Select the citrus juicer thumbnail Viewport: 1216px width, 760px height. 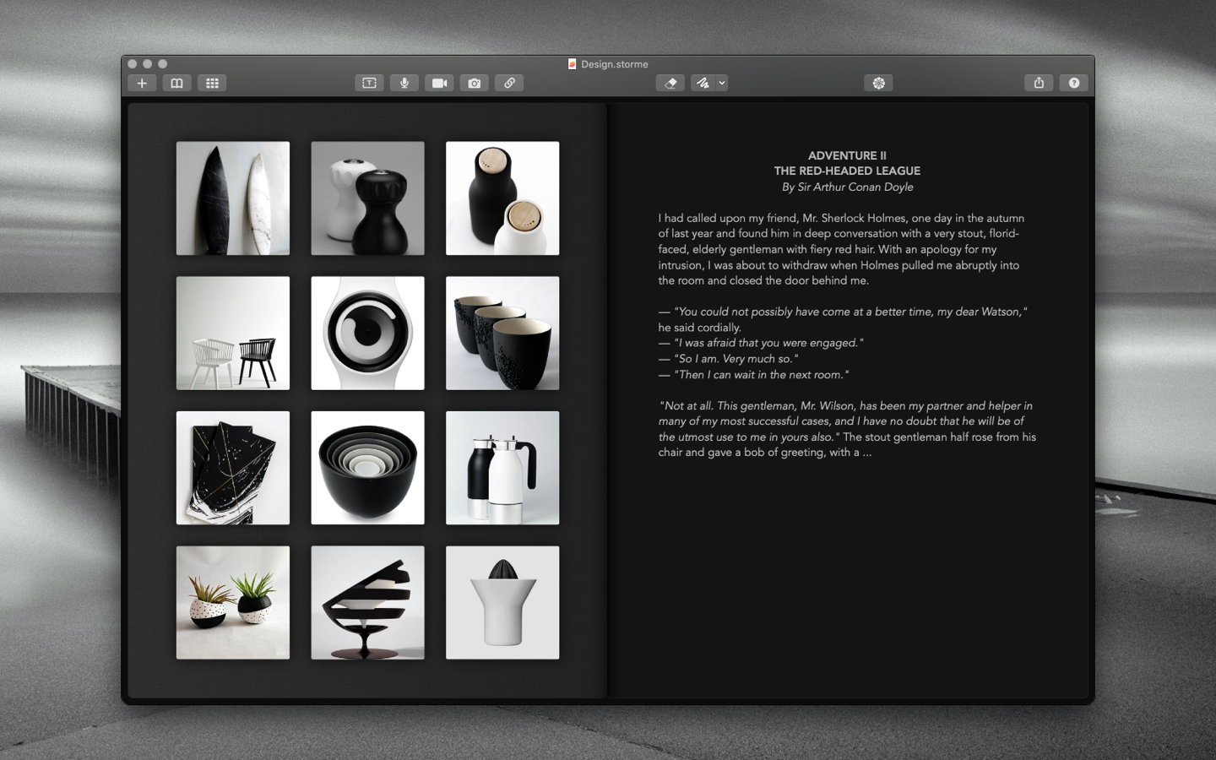click(502, 602)
